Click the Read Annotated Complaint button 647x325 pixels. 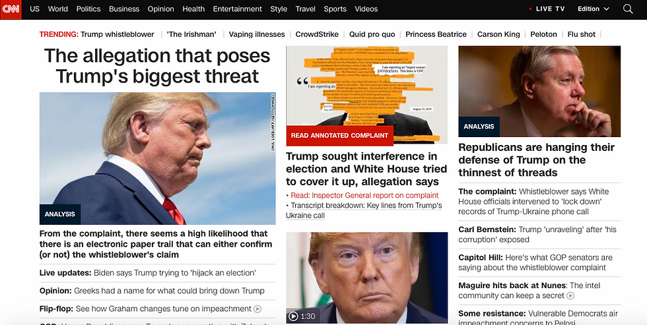point(339,135)
